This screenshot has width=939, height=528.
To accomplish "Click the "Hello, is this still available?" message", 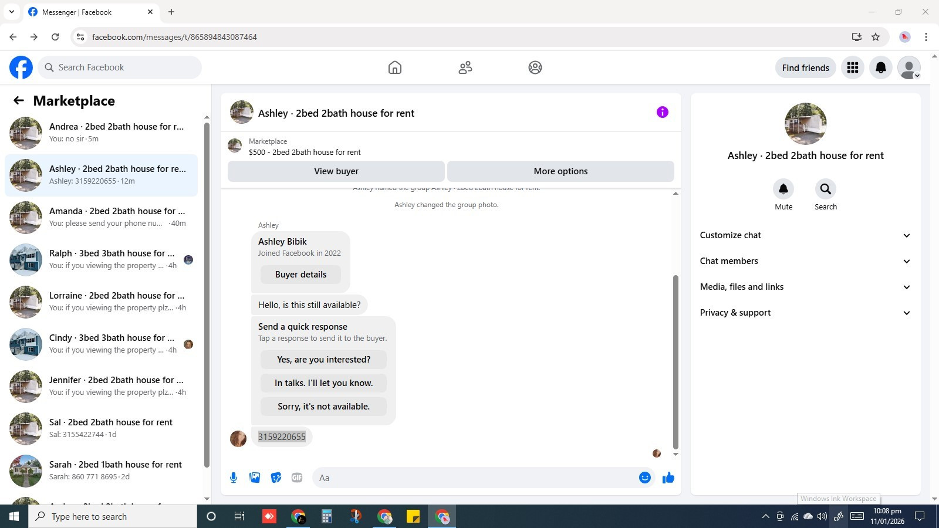I will tap(309, 305).
